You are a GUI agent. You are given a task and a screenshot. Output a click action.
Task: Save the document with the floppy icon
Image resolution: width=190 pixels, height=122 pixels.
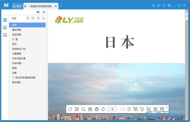pyautogui.click(x=90, y=109)
